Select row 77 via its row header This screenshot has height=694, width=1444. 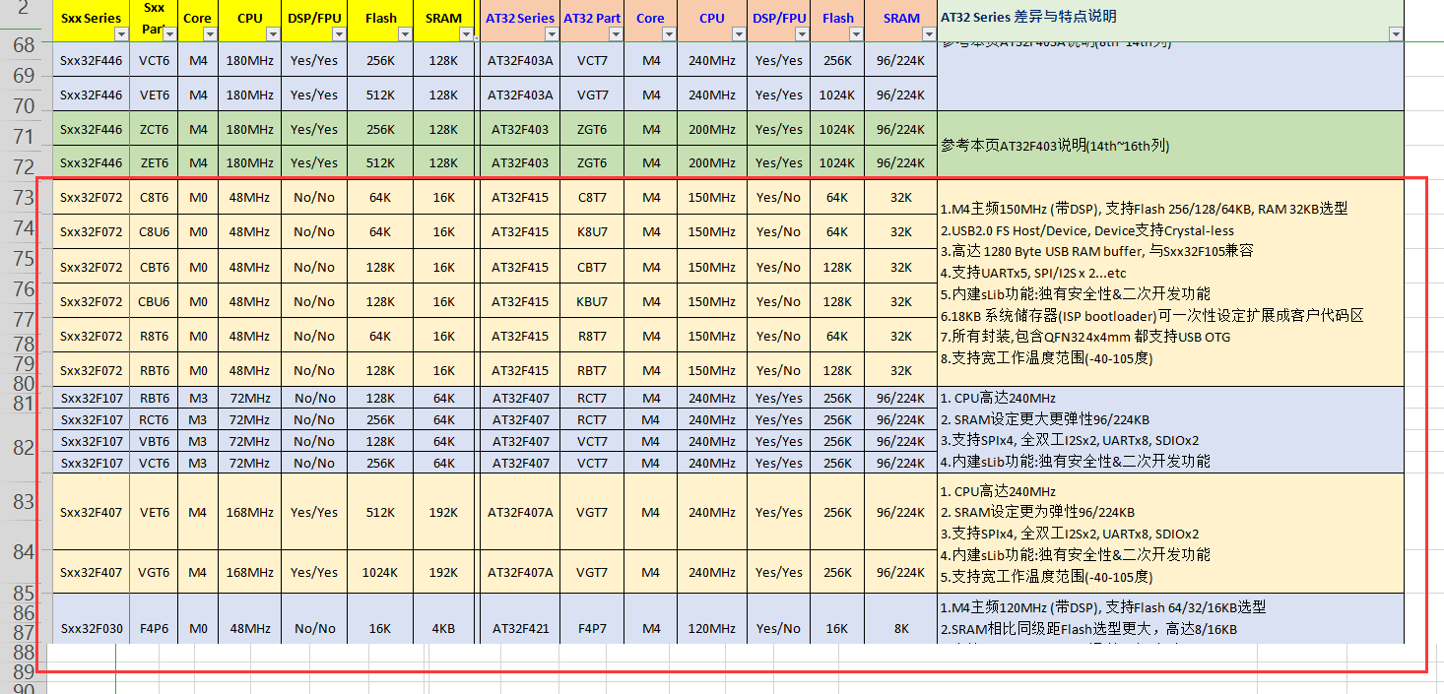point(24,320)
